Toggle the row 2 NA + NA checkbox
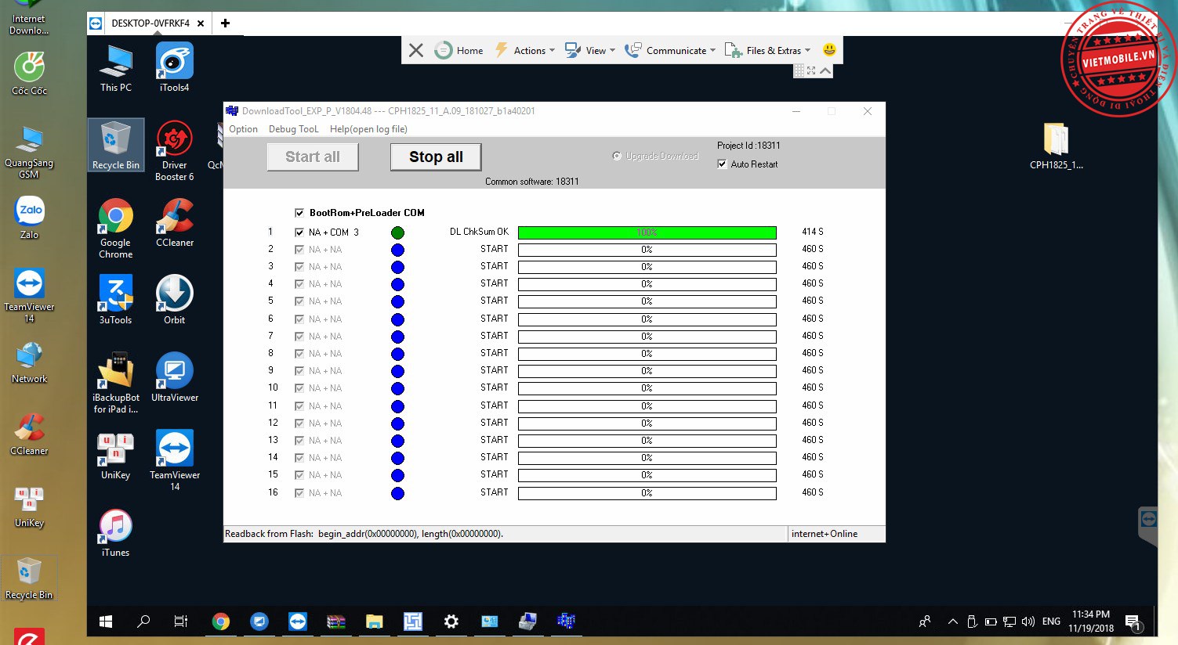 tap(299, 250)
